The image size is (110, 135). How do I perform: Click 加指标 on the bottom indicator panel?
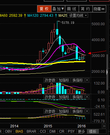(x=64, y=111)
